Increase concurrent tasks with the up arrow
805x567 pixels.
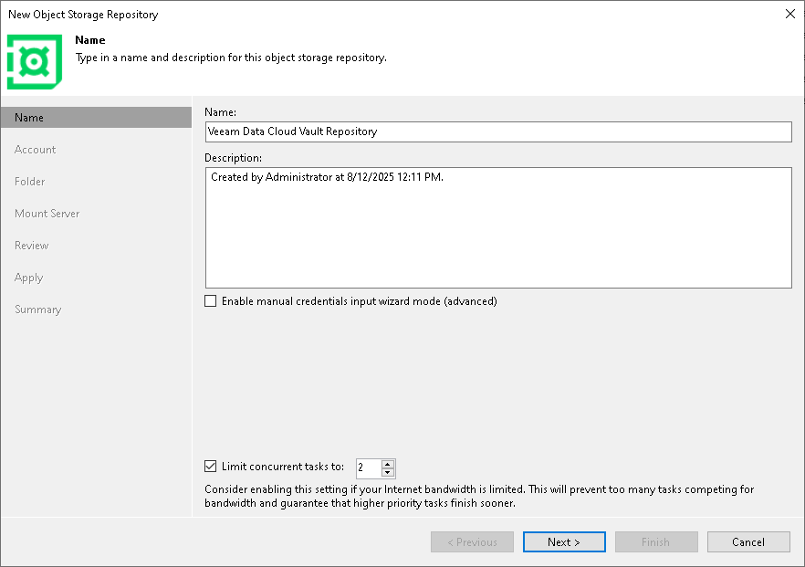(388, 464)
